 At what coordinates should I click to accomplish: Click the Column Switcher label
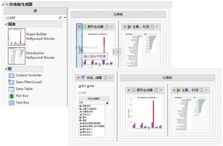pos(29,75)
